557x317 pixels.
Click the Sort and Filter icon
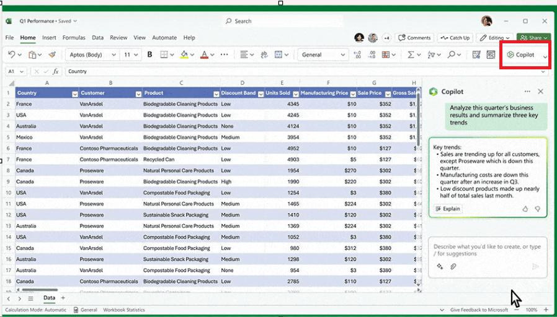[431, 54]
